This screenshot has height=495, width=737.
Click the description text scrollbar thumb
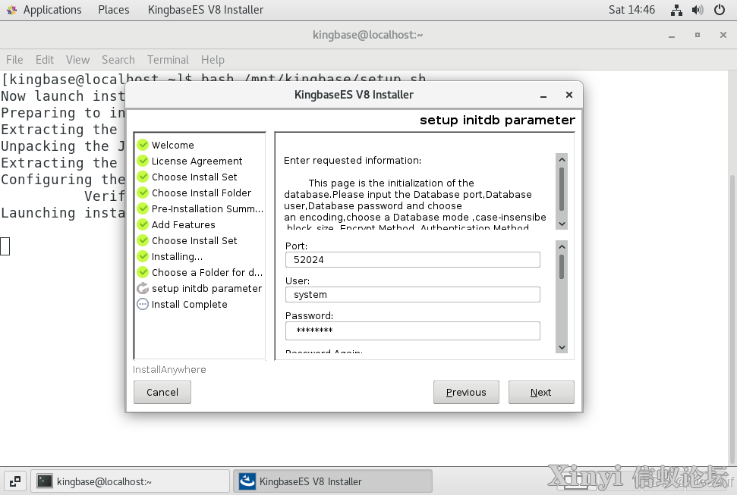point(562,190)
